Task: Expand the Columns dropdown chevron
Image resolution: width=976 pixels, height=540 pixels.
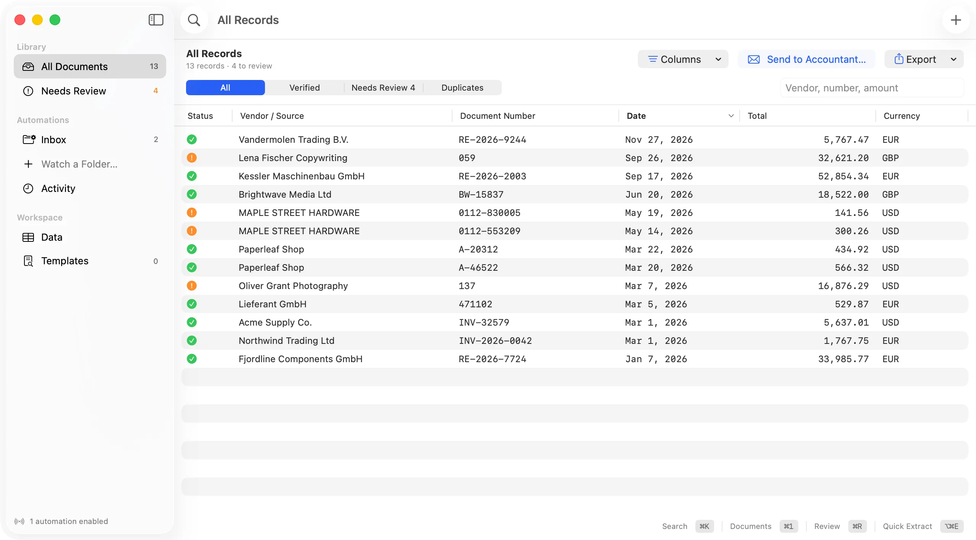Action: click(x=718, y=59)
